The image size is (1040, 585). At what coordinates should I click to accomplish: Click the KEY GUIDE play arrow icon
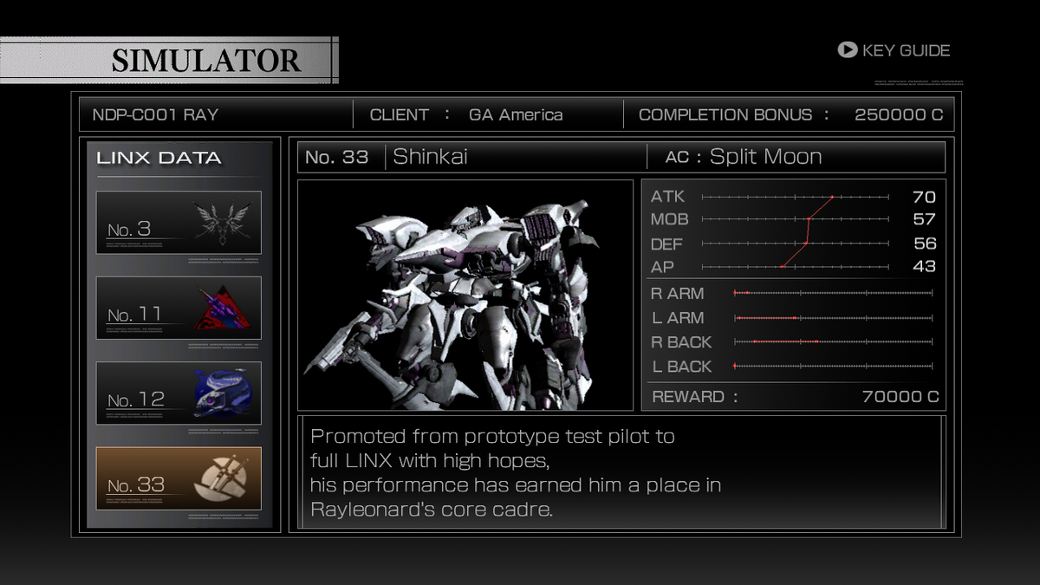[x=847, y=50]
